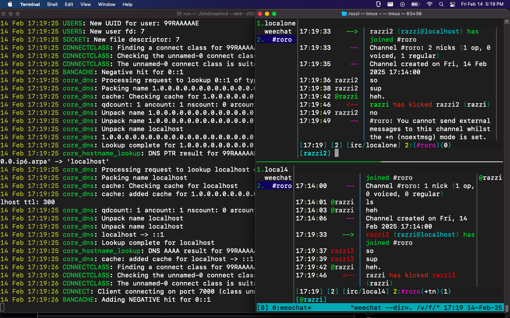Click the 'Client connecting on port 7000' log line

(127, 291)
